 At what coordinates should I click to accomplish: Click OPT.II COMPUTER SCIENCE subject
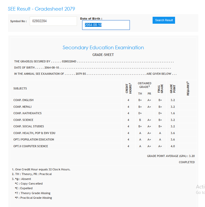(31, 146)
